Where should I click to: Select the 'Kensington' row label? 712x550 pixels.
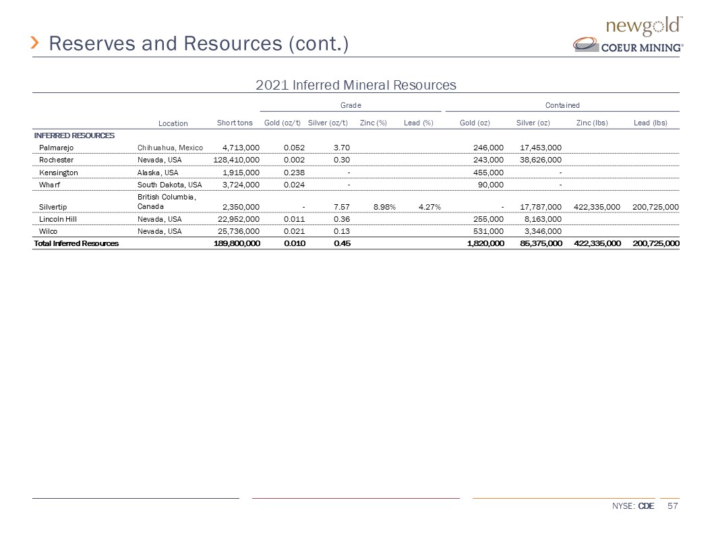[x=58, y=173]
